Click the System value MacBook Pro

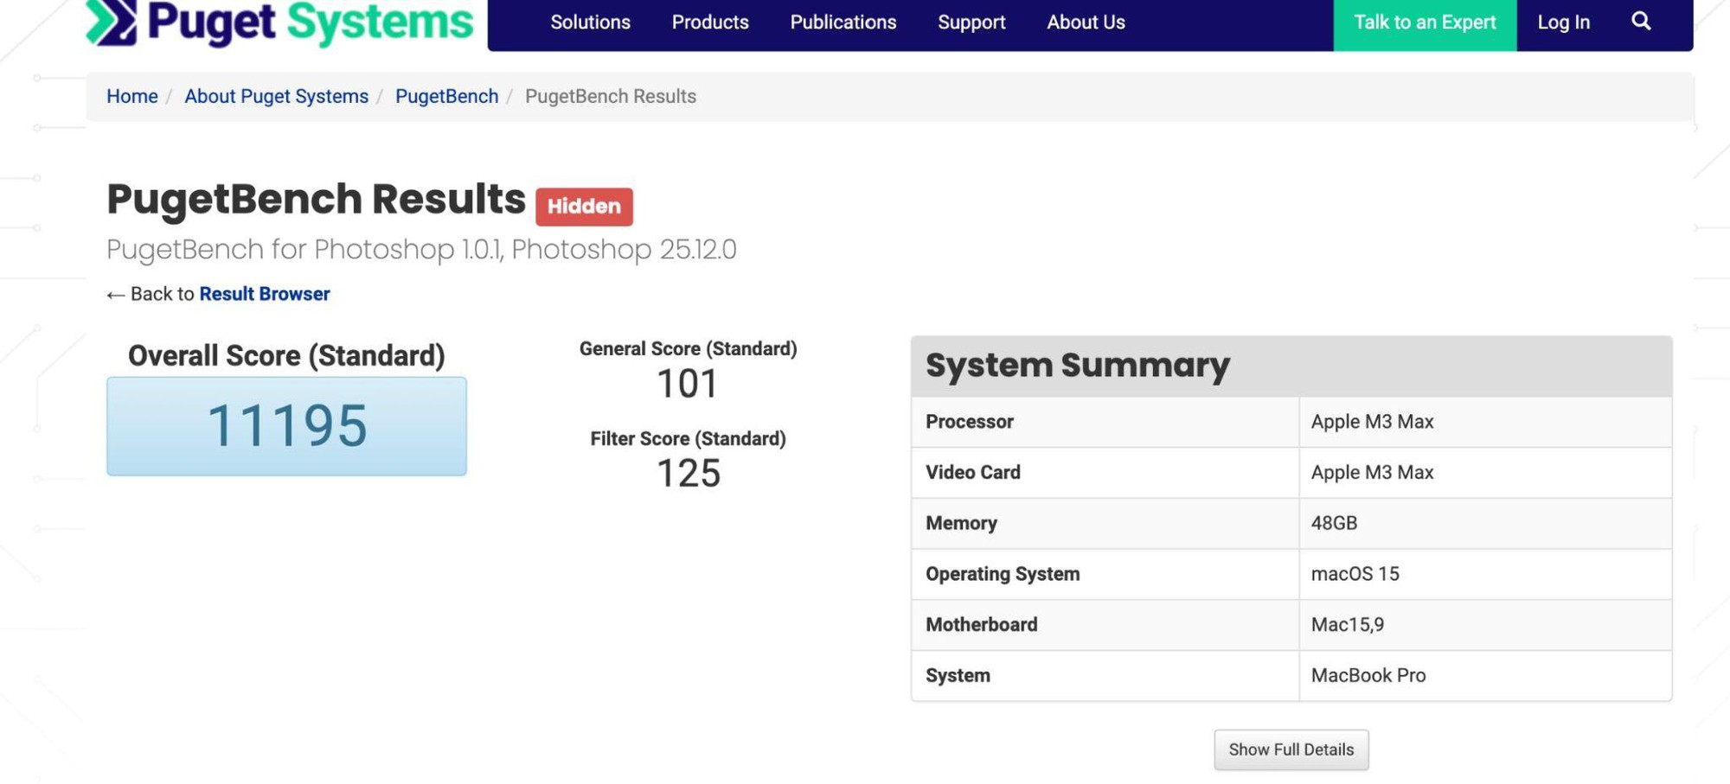point(1368,675)
